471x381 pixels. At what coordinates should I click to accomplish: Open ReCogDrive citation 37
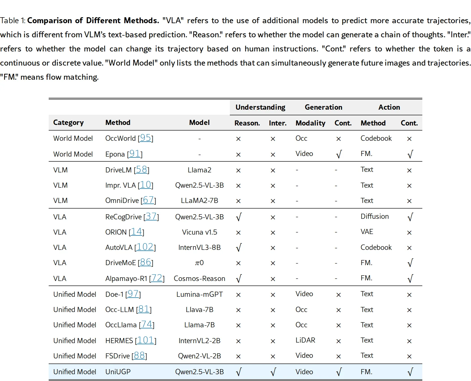pos(151,216)
